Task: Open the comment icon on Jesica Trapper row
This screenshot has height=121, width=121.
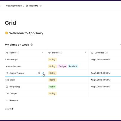Action: [x=39, y=73]
